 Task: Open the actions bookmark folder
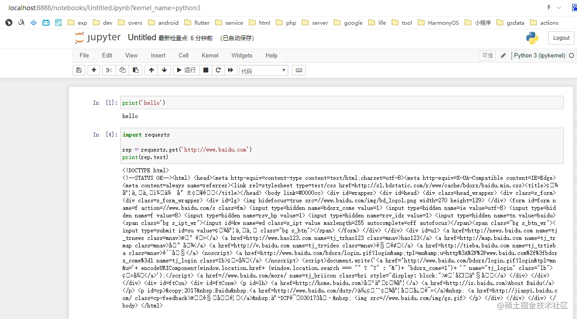click(x=544, y=23)
